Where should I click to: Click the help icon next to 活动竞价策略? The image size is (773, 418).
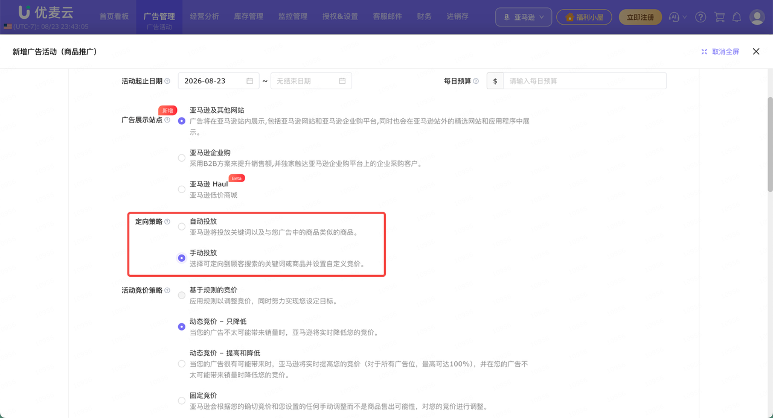point(167,290)
